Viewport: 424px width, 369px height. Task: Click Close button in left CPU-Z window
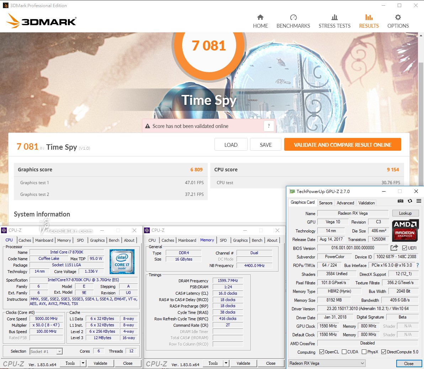[128, 363]
